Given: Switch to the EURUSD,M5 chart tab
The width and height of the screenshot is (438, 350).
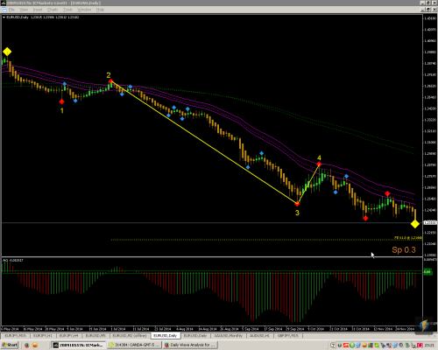Looking at the screenshot, I should pos(95,336).
